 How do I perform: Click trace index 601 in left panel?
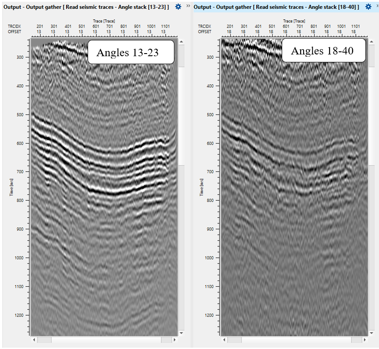pyautogui.click(x=96, y=26)
